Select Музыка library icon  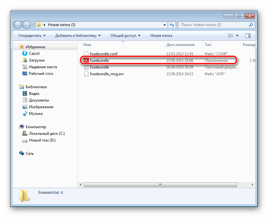click(x=25, y=114)
